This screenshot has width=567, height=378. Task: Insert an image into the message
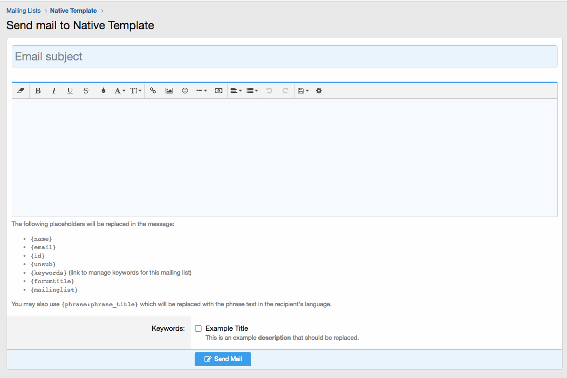[169, 91]
